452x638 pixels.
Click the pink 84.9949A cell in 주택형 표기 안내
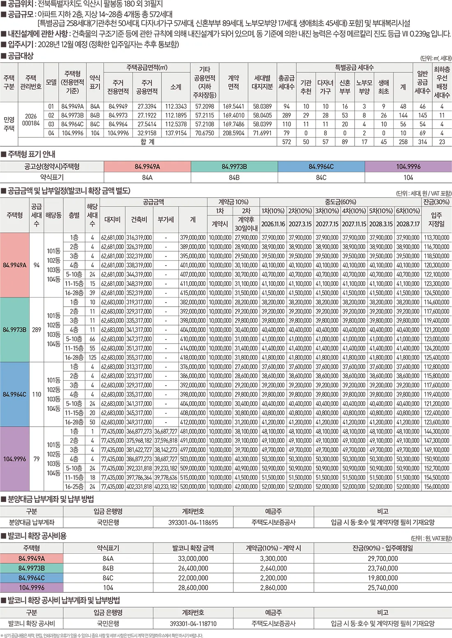coord(147,166)
